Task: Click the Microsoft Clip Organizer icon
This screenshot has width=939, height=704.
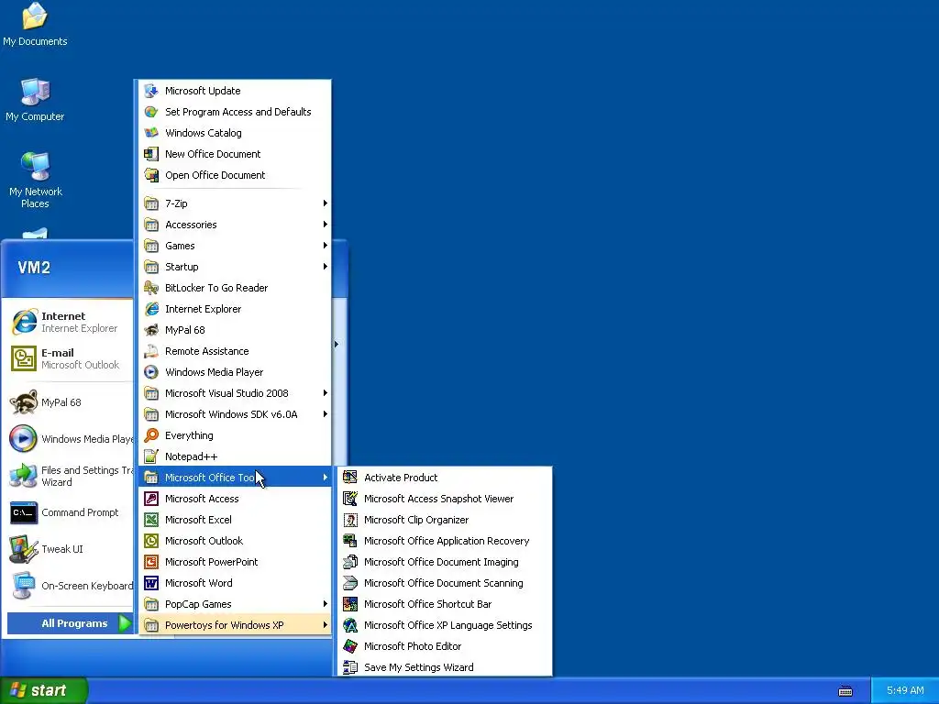Action: click(x=350, y=520)
